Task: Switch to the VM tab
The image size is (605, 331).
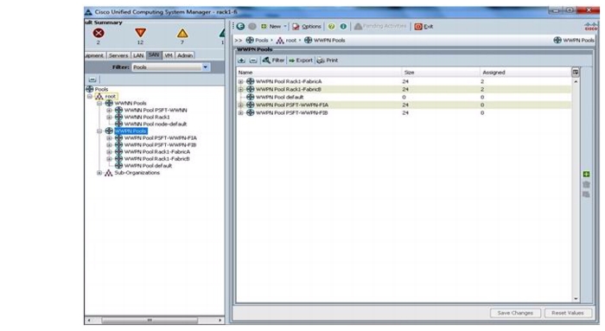Action: point(169,55)
